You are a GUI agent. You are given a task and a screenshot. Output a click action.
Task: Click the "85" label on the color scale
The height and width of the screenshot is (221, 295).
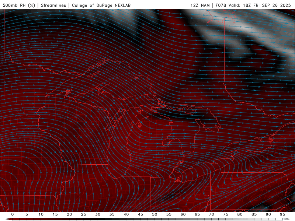(254, 214)
